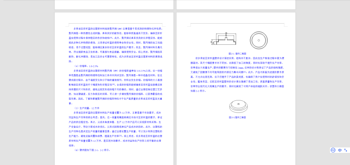The height and width of the screenshot is (165, 350).
Task: Click line '（6）塑件图如下图 2-1、2-2 所示。'
Action: pyautogui.click(x=92, y=150)
